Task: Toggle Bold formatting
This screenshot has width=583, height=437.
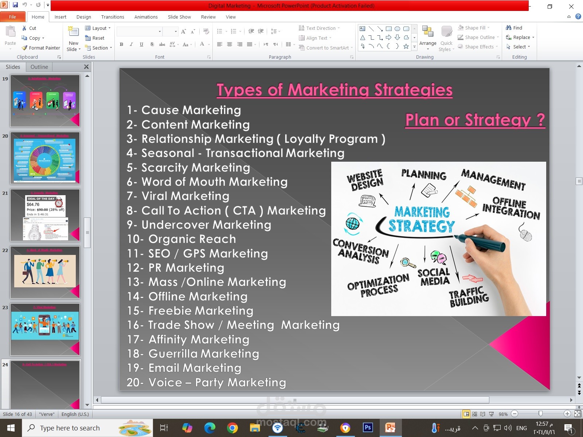Action: pyautogui.click(x=121, y=44)
